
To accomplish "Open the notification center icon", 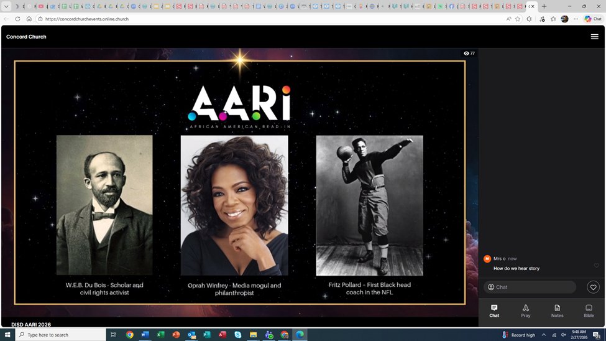I will coord(596,335).
